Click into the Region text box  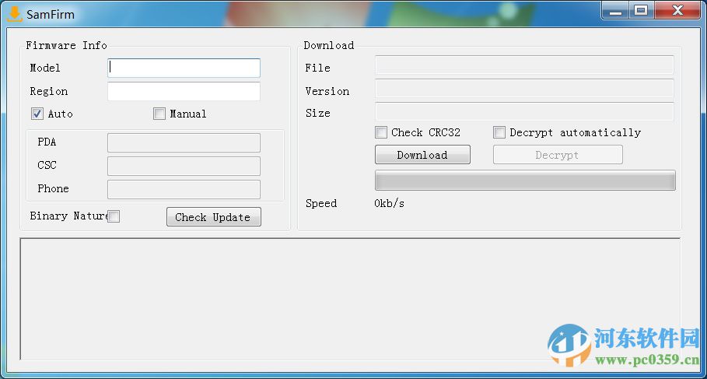[x=184, y=91]
